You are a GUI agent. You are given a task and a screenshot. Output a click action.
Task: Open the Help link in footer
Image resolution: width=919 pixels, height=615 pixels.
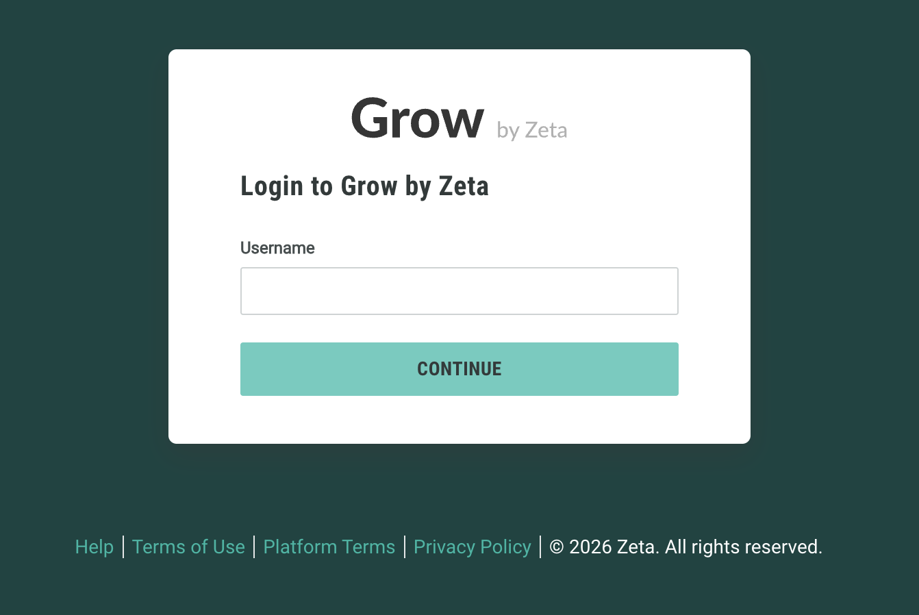tap(95, 547)
